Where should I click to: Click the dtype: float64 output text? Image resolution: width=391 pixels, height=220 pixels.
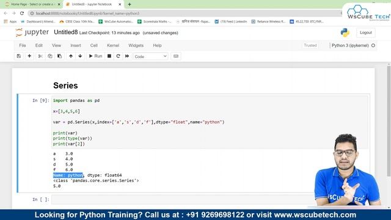pos(104,175)
